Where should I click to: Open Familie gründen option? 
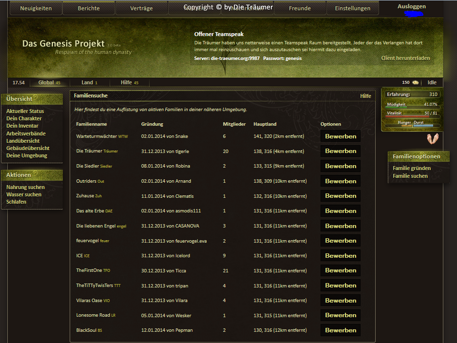pos(412,168)
